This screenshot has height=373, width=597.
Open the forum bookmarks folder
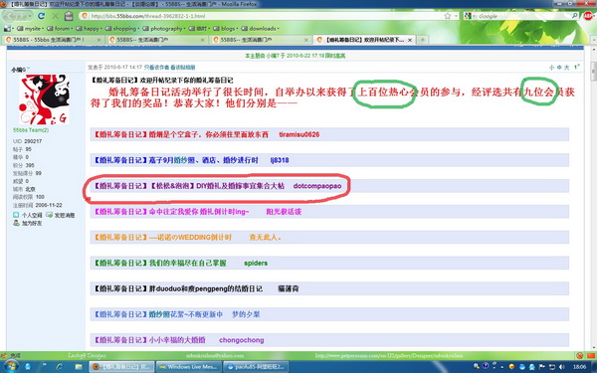pyautogui.click(x=60, y=29)
